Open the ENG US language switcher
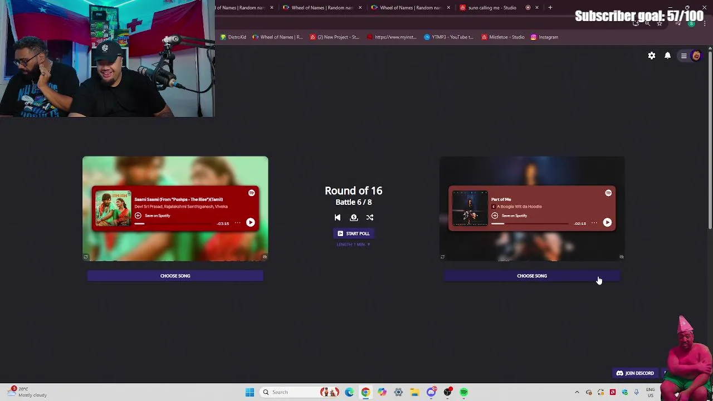 pos(650,392)
